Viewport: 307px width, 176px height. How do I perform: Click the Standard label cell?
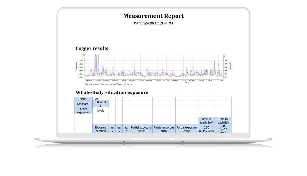click(x=83, y=104)
